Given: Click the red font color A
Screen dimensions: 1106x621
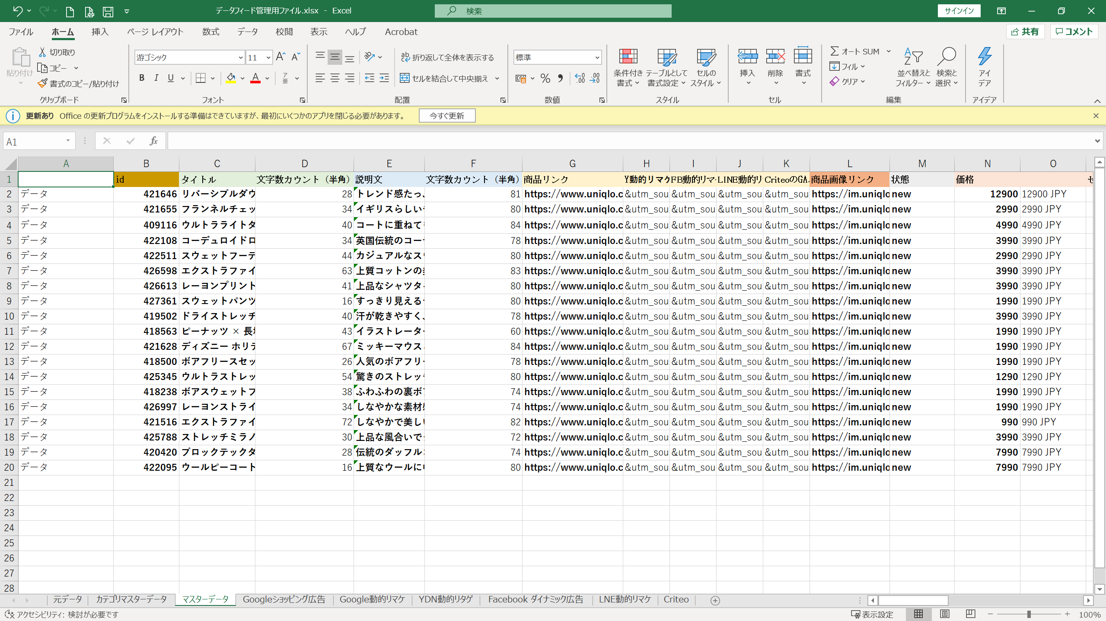Looking at the screenshot, I should click(255, 78).
